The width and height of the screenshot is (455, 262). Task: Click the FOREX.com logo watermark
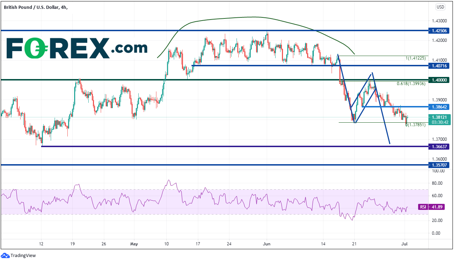point(77,48)
